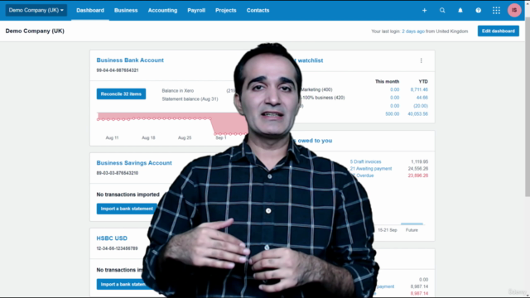
Task: Open the apps grid icon
Action: (x=496, y=11)
